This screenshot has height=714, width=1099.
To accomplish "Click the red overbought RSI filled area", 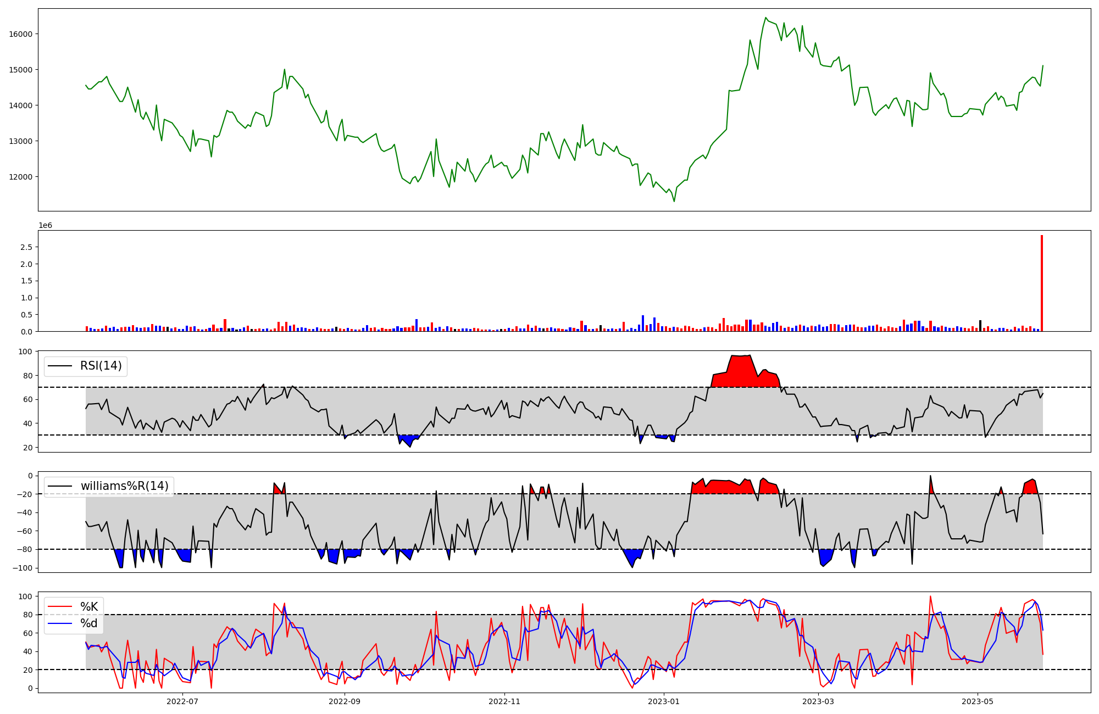I will [x=739, y=373].
